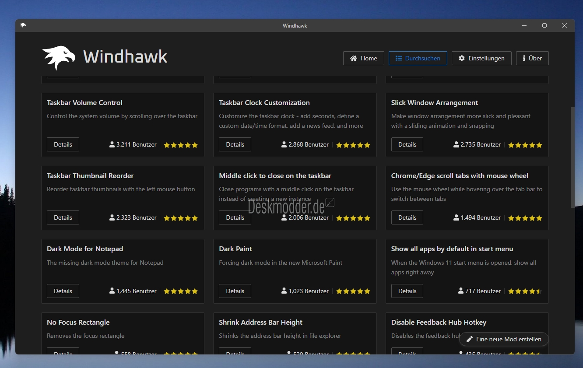Click the gear icon in Einstellungen button
This screenshot has height=368, width=583.
[462, 58]
